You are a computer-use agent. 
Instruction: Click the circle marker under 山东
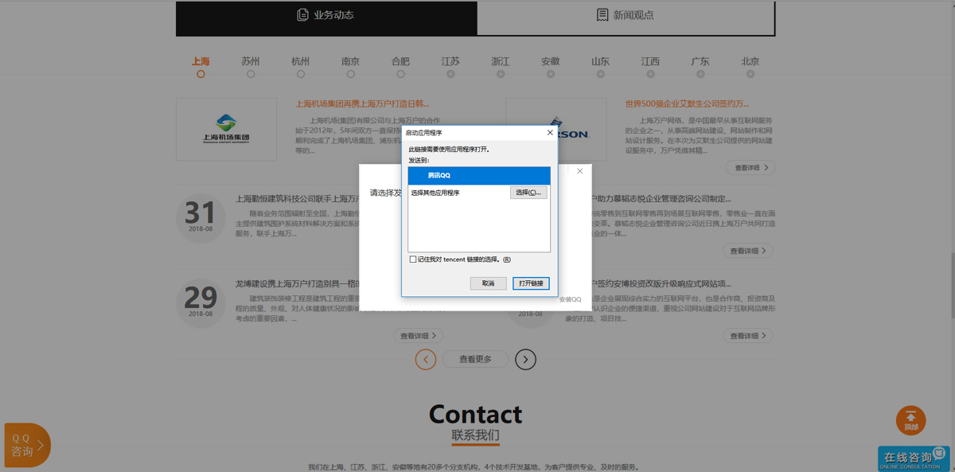pyautogui.click(x=601, y=74)
